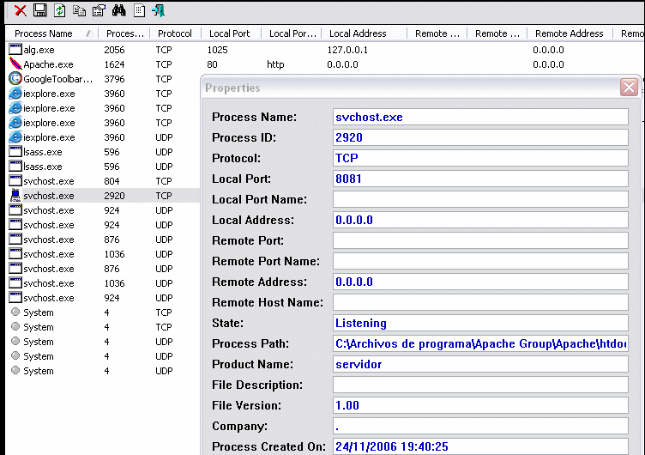Click the empty Remote Port Name field
Image resolution: width=645 pixels, height=455 pixels.
click(480, 261)
